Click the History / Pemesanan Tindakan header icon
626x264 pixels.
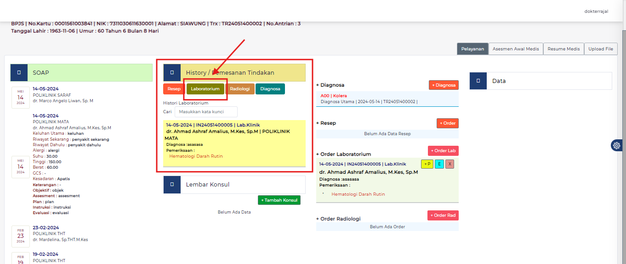(172, 72)
